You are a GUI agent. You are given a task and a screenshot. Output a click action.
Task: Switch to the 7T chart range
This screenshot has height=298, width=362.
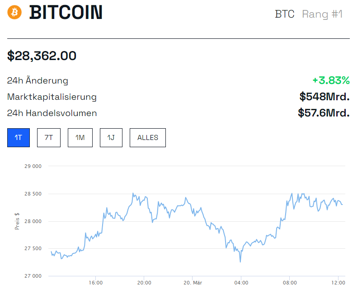click(x=49, y=138)
